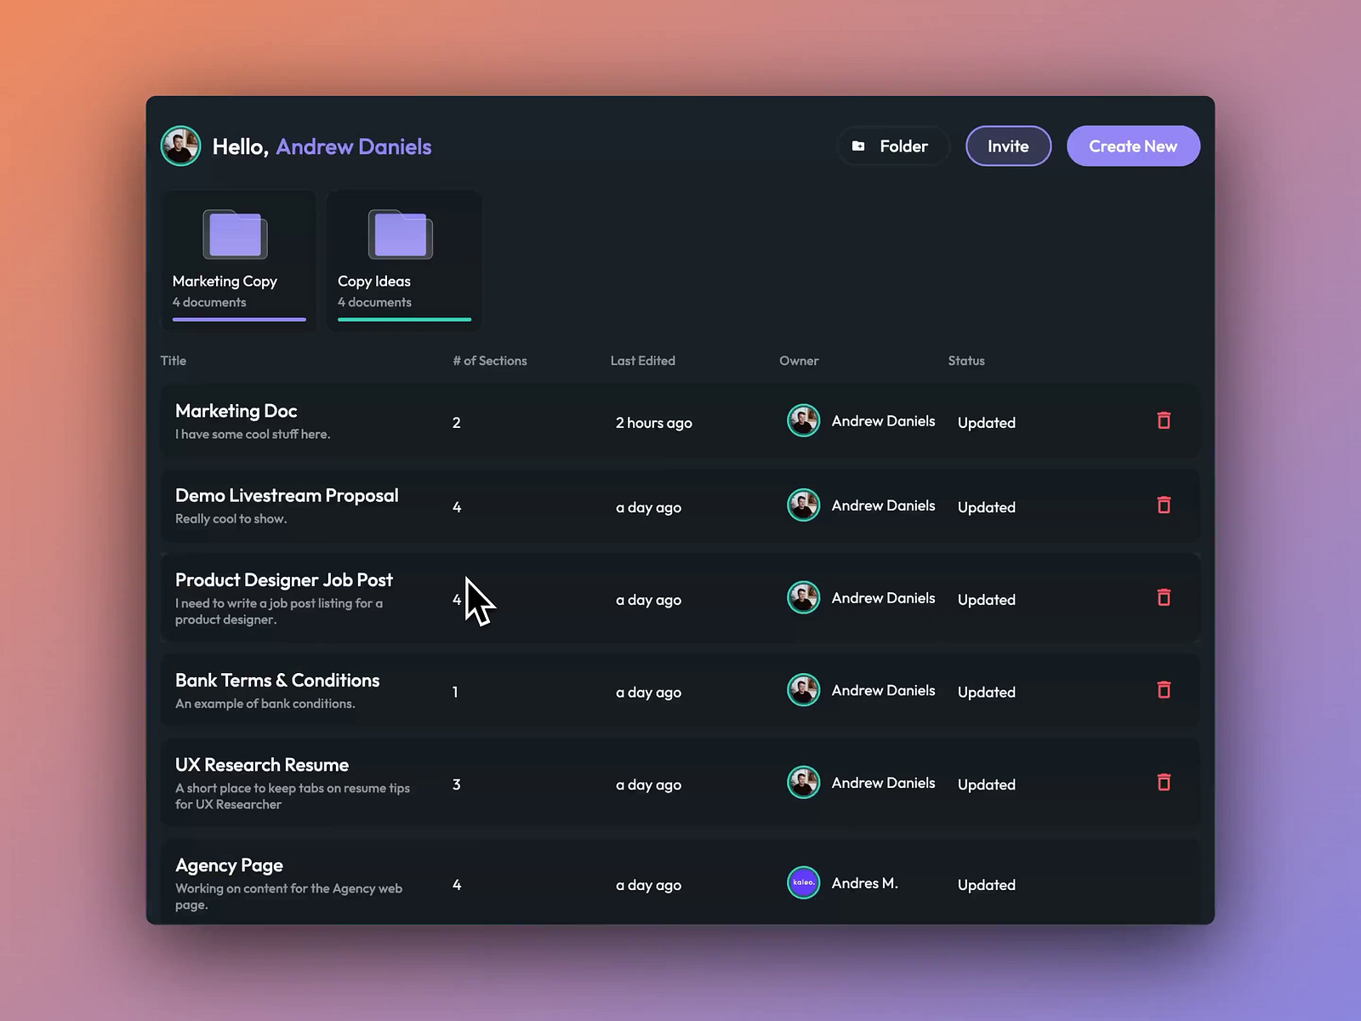The height and width of the screenshot is (1021, 1361).
Task: Open the Marketing Copy folder icon
Action: click(x=236, y=234)
